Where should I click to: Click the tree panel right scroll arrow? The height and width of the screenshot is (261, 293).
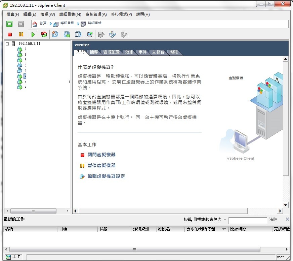[67, 211]
